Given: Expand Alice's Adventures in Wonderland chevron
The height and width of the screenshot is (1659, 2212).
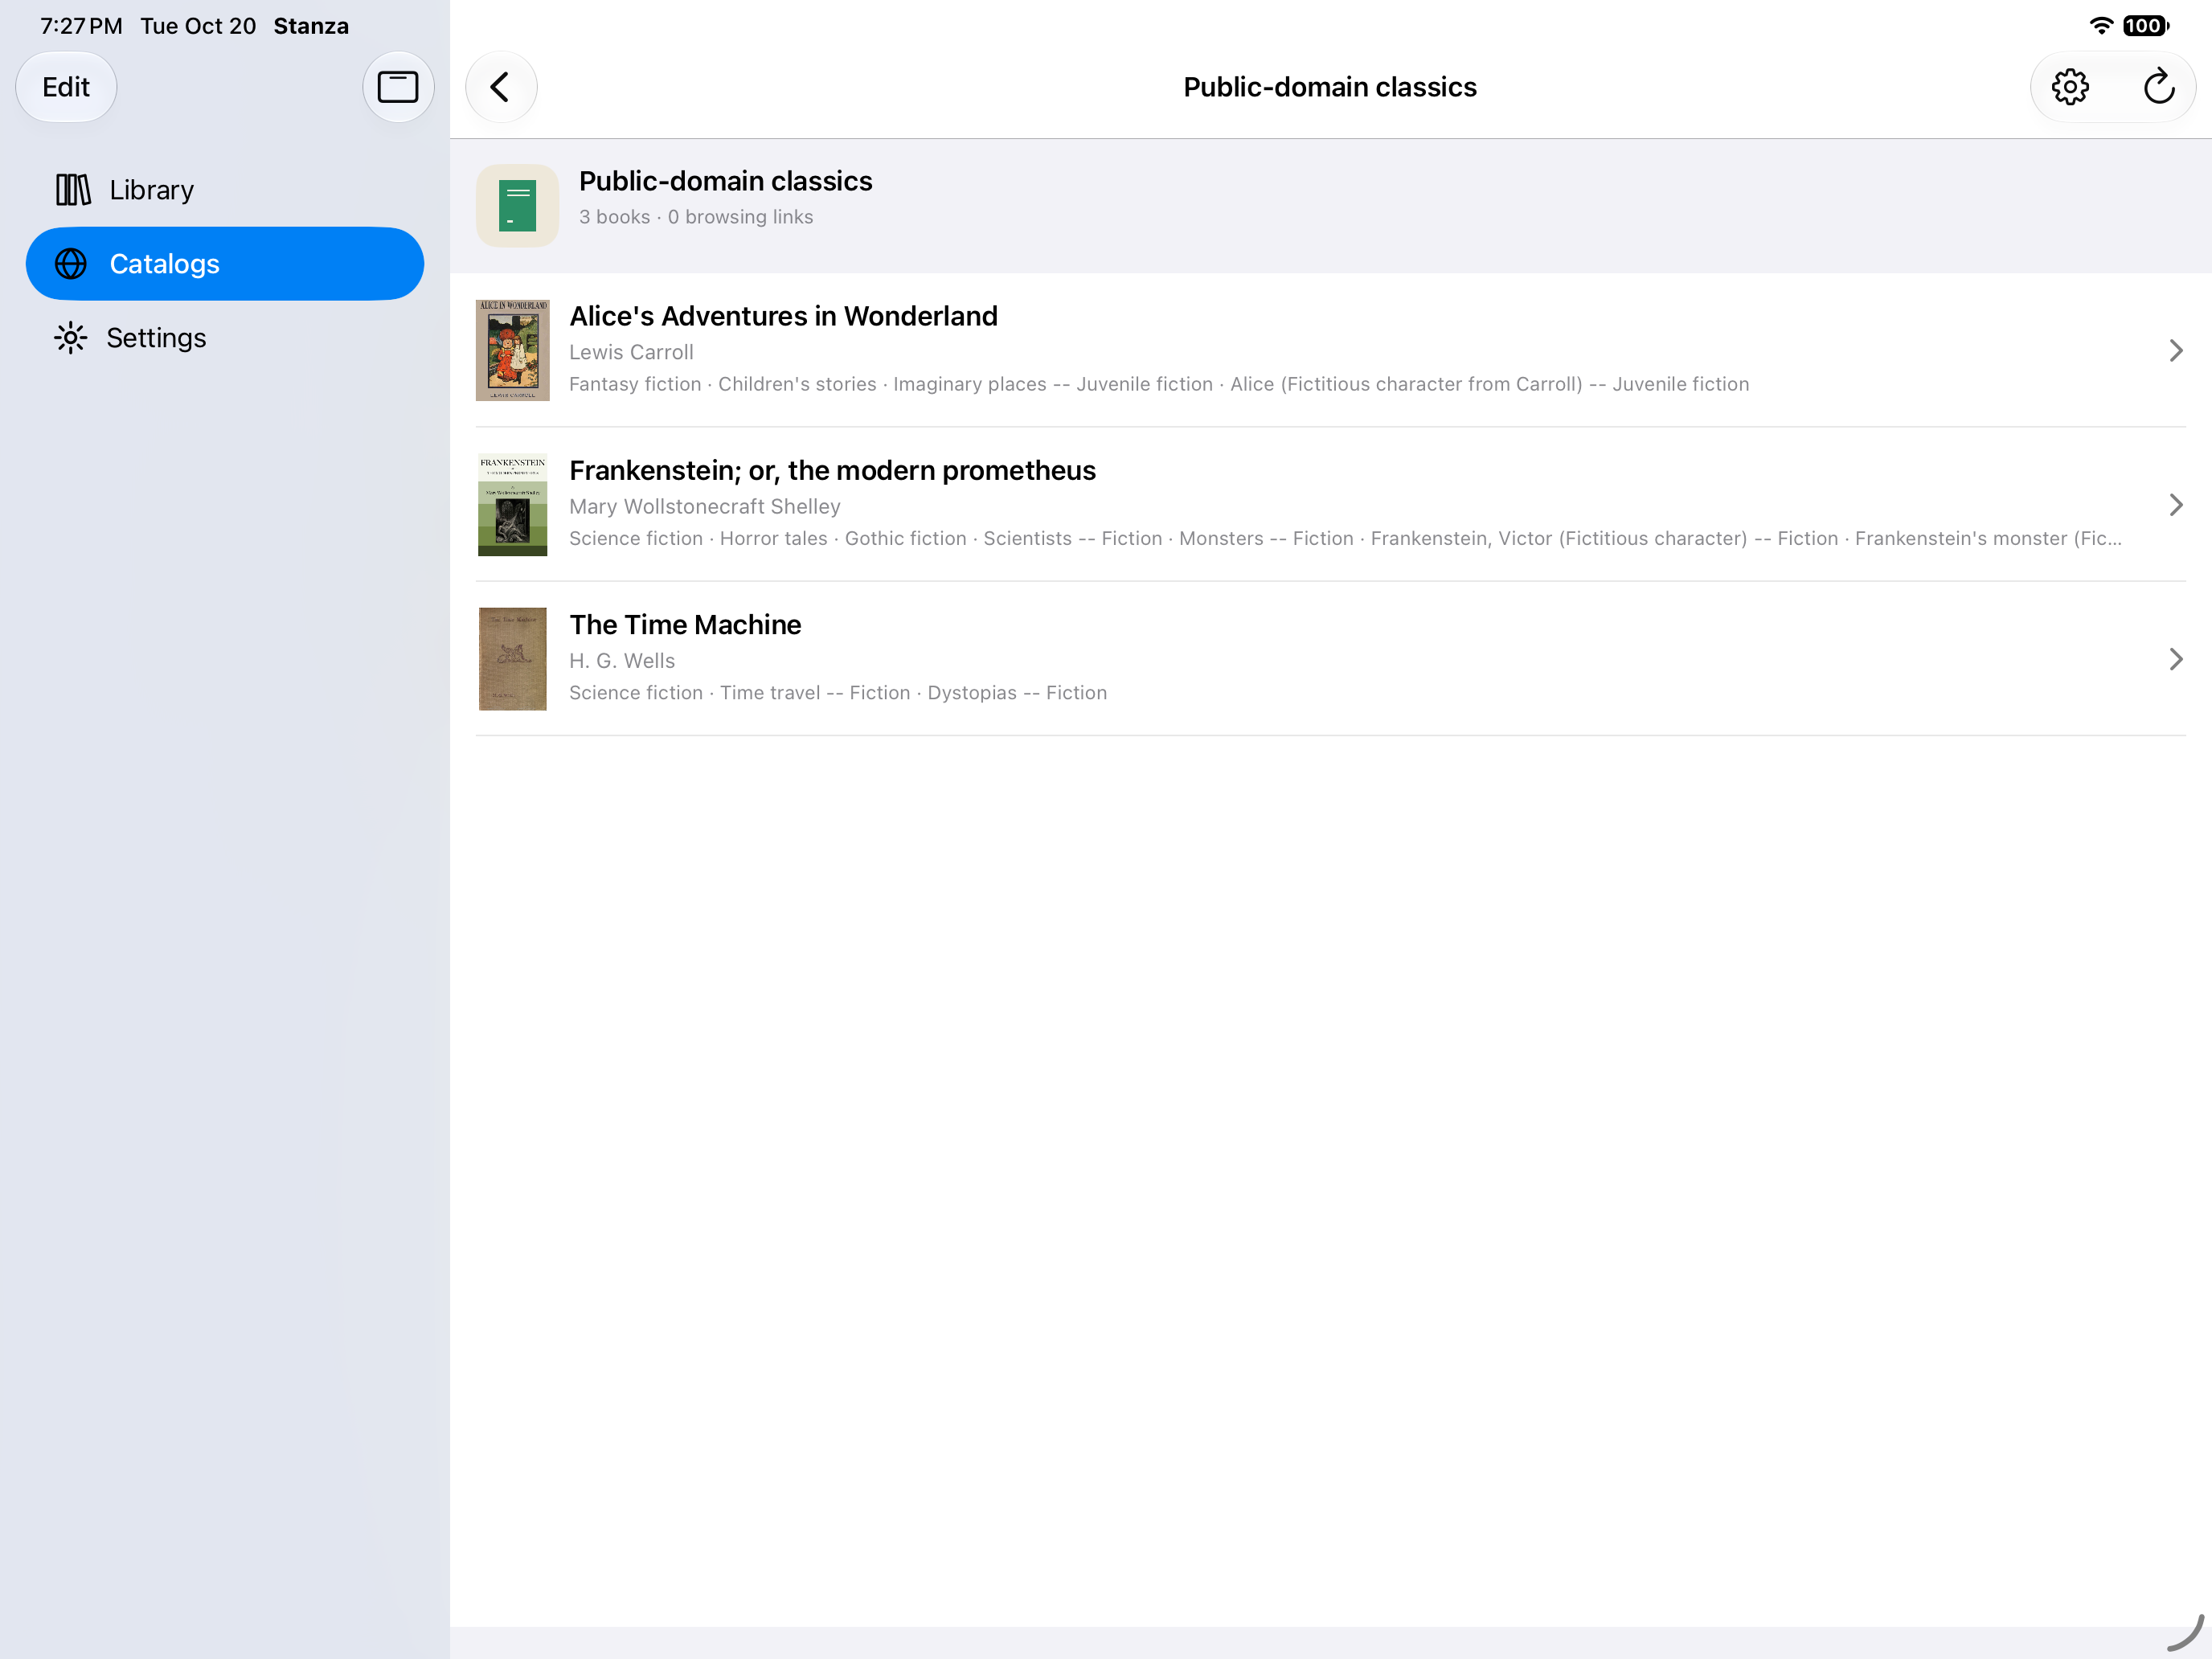Looking at the screenshot, I should click(2175, 350).
